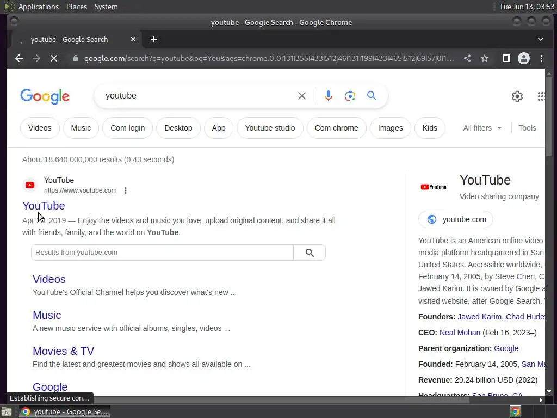Click the horizontal scrollbar right arrow
This screenshot has width=557, height=418.
point(541,399)
